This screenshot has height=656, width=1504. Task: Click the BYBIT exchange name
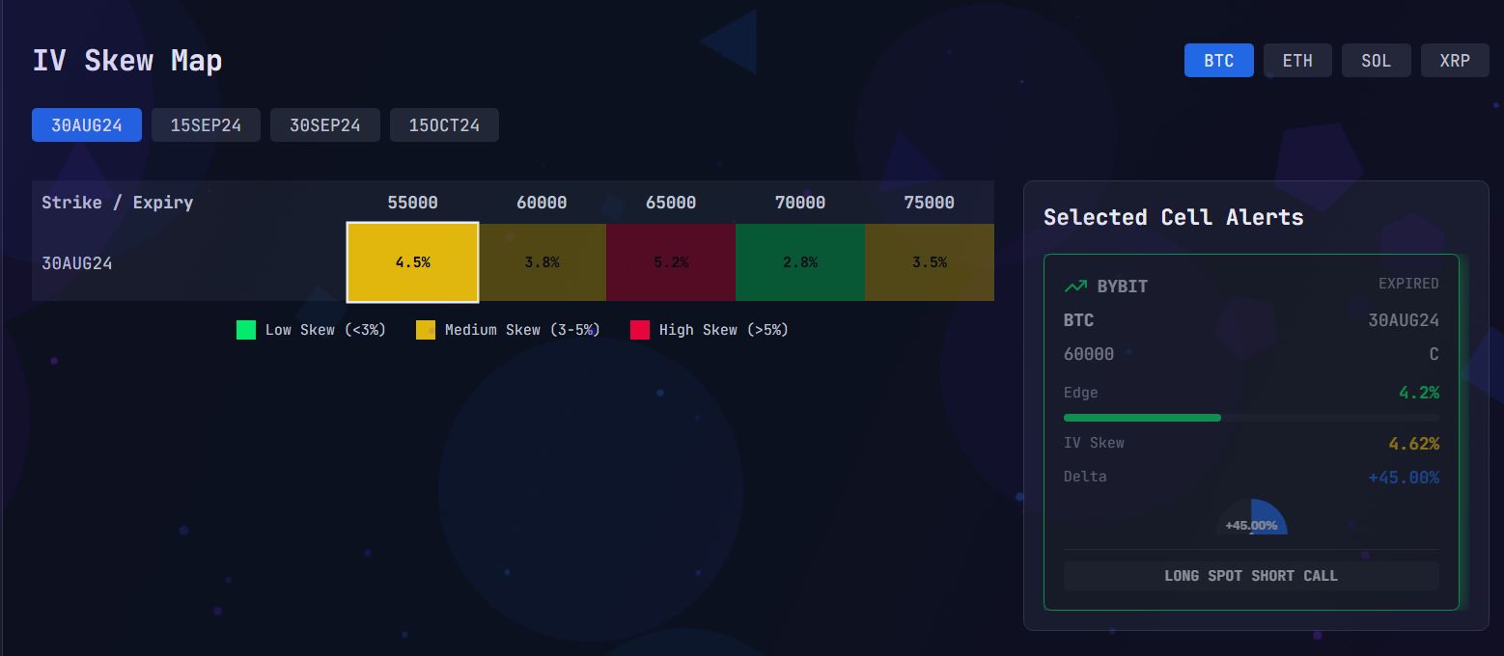point(1123,287)
